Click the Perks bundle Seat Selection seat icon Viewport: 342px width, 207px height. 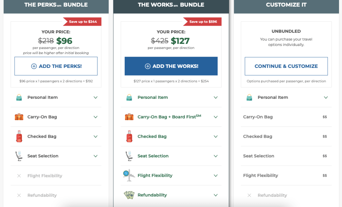click(19, 156)
